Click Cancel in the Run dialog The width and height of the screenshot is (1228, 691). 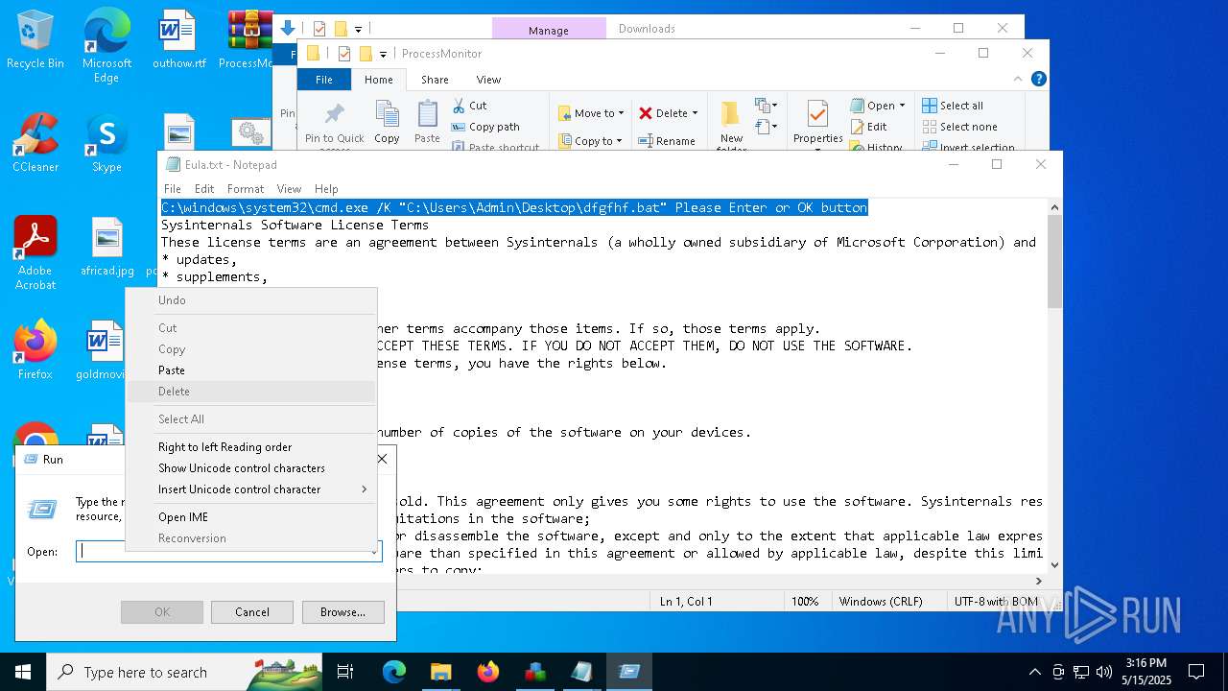pos(252,612)
